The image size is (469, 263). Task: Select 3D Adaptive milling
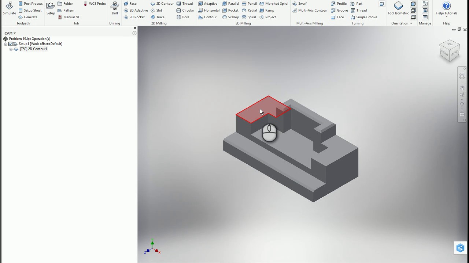pos(208,4)
